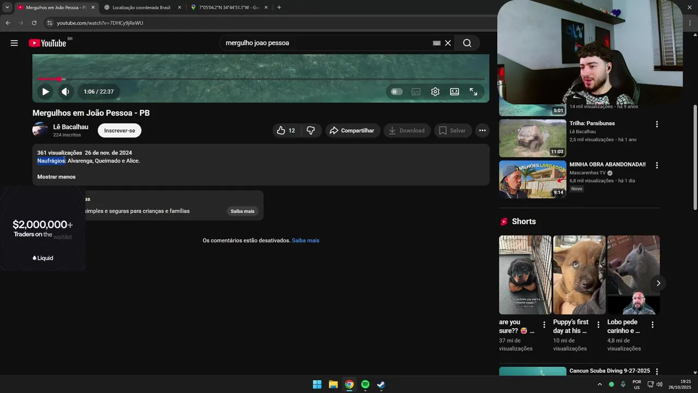Open Windows Start menu
The height and width of the screenshot is (393, 698).
coord(317,384)
